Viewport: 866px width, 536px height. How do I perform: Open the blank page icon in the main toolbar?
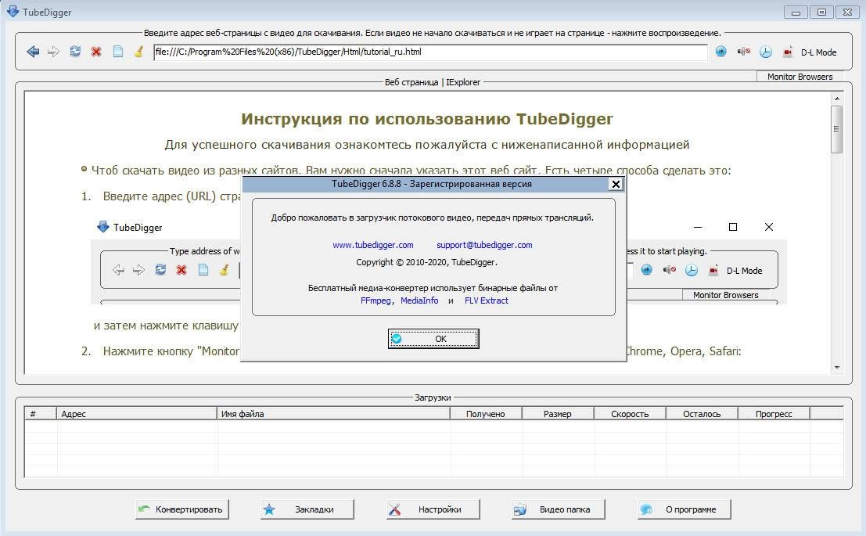(117, 52)
